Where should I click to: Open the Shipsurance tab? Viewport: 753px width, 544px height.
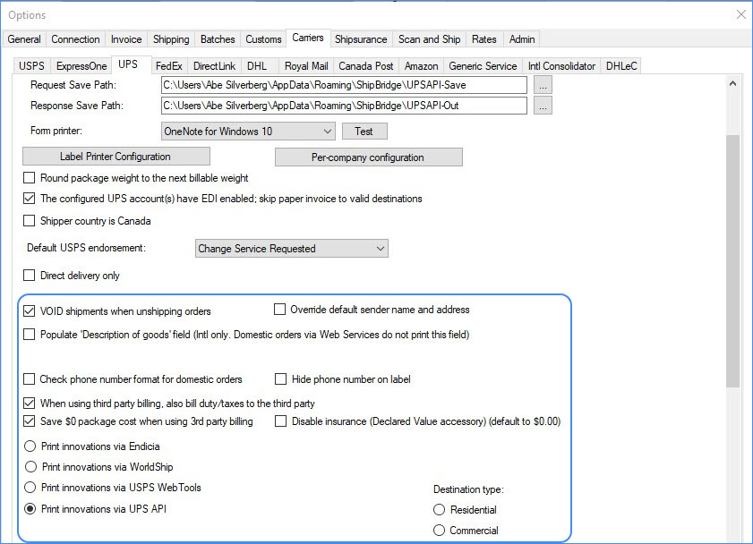click(361, 39)
